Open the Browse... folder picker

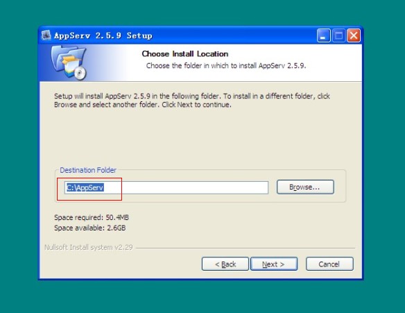click(x=305, y=187)
